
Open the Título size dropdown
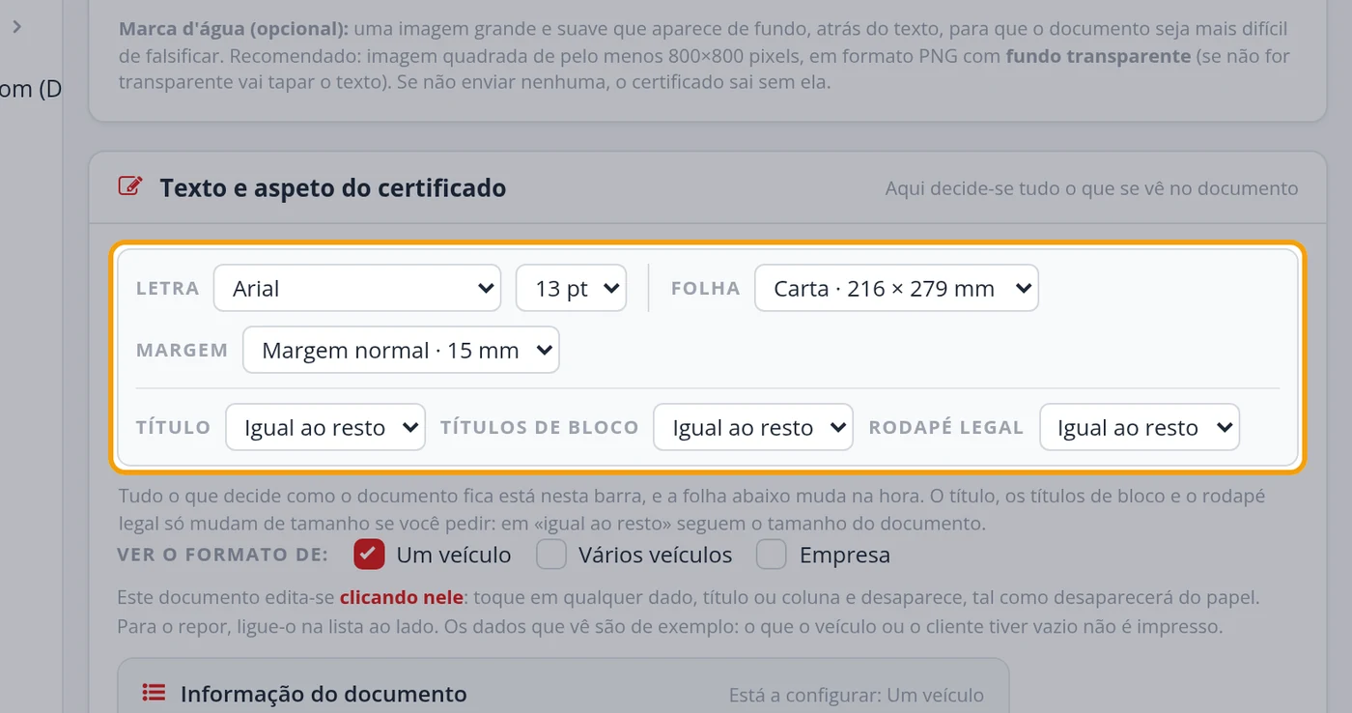click(x=325, y=427)
